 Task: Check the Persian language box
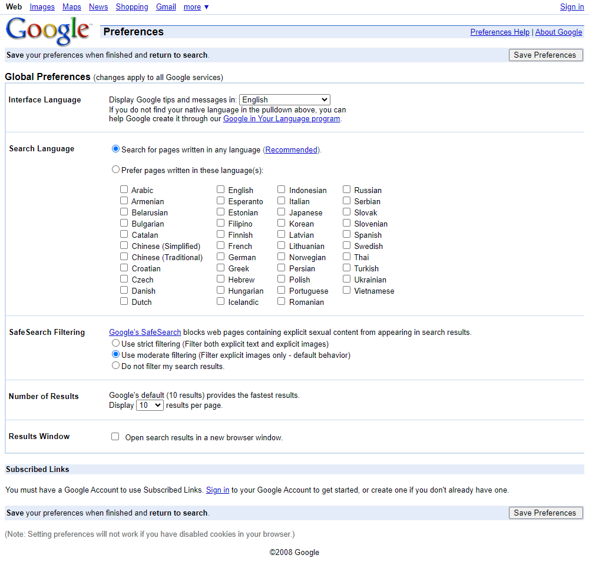tap(282, 268)
